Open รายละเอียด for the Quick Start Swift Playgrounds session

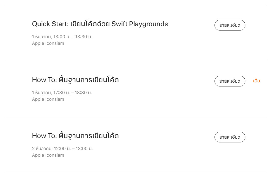pos(230,25)
